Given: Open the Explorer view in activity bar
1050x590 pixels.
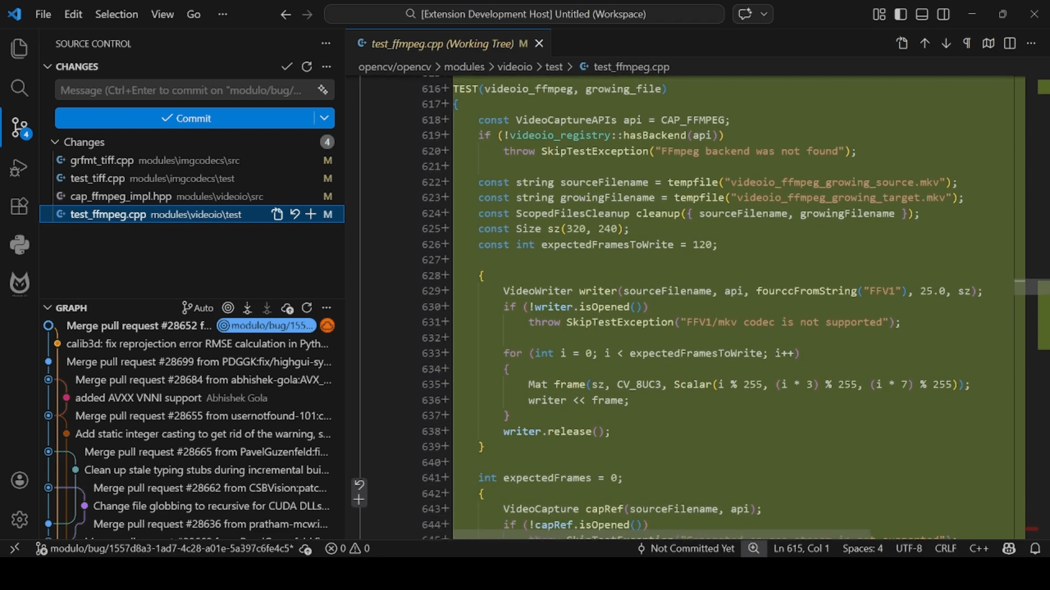Looking at the screenshot, I should tap(19, 49).
